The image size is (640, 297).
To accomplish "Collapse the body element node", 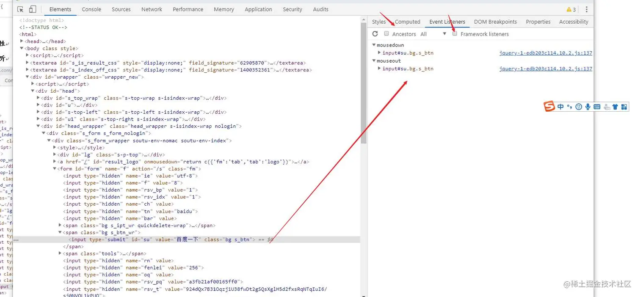I will pyautogui.click(x=22, y=49).
